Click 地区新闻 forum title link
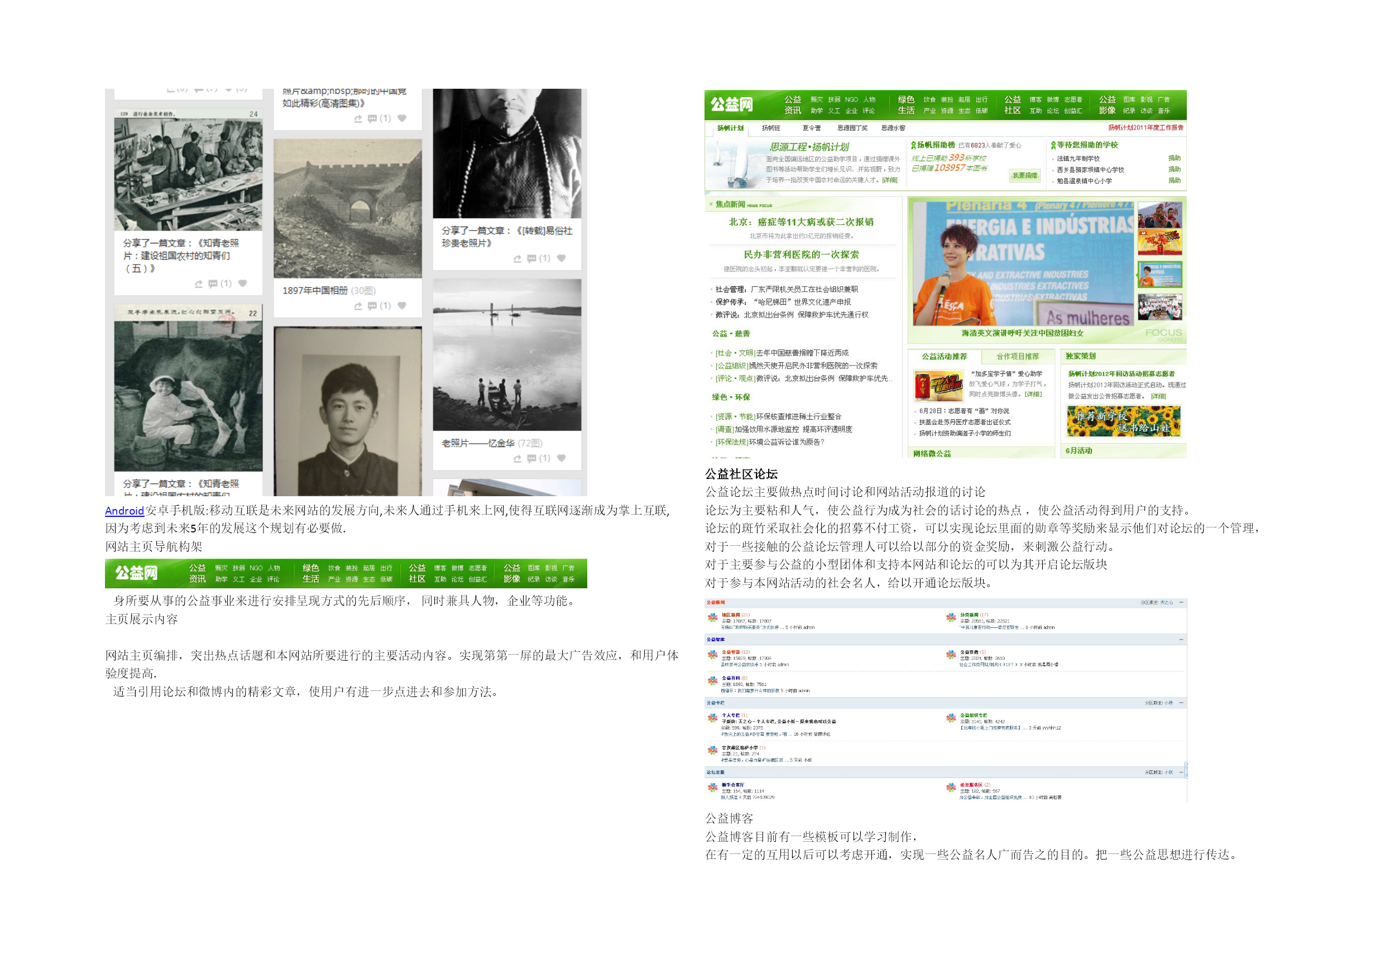The width and height of the screenshot is (1385, 979). [x=731, y=615]
